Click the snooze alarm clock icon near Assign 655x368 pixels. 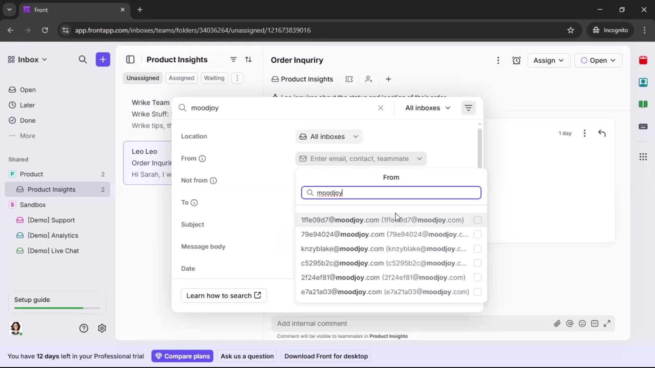tap(516, 60)
